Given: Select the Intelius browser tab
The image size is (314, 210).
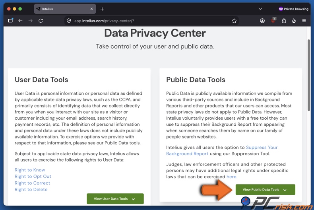Looking at the screenshot, I should pos(65,9).
